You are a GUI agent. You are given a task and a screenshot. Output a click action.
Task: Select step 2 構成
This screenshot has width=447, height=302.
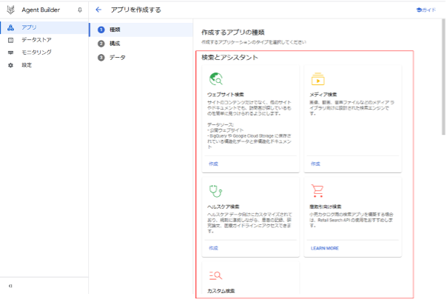coord(141,44)
